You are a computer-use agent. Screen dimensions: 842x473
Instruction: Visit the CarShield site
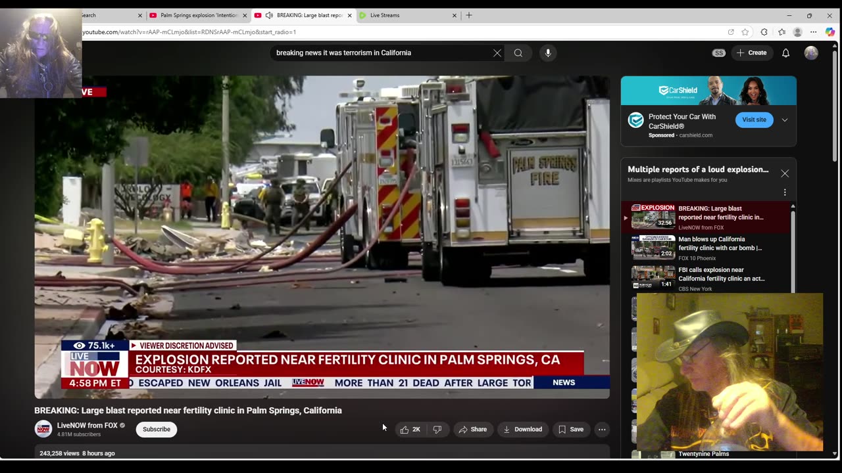point(754,120)
